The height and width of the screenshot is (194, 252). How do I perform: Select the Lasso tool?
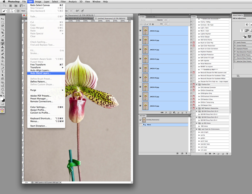(3, 26)
